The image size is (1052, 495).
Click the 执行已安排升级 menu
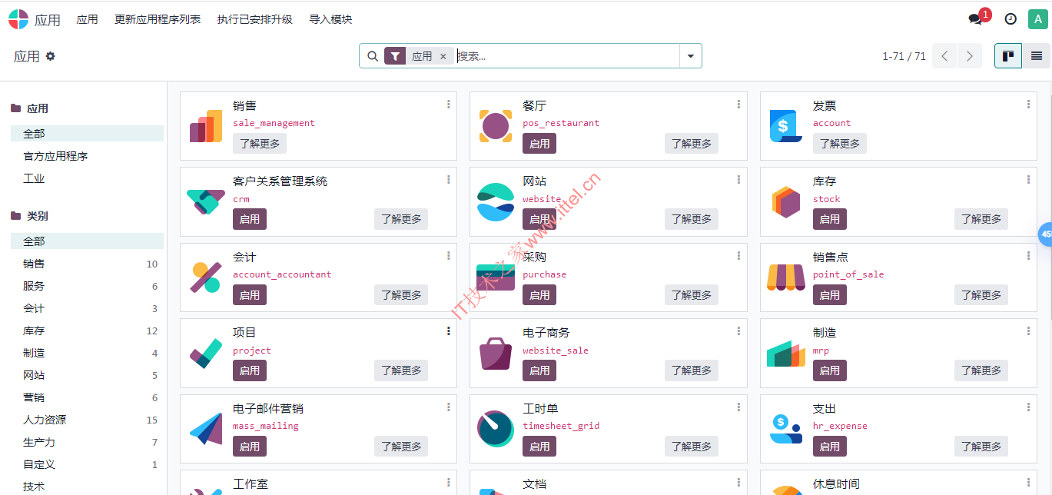[255, 19]
